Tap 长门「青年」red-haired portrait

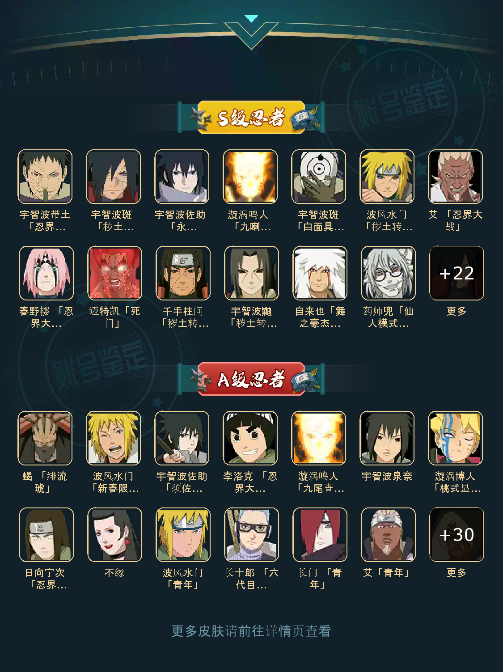pyautogui.click(x=320, y=535)
